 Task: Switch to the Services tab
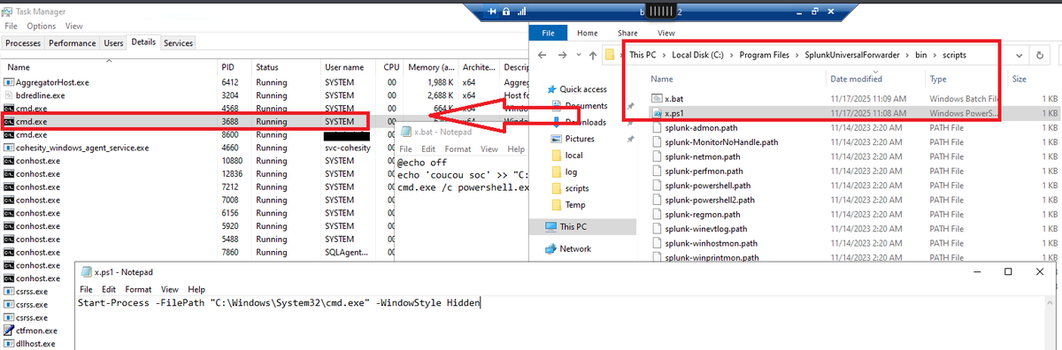click(x=179, y=42)
